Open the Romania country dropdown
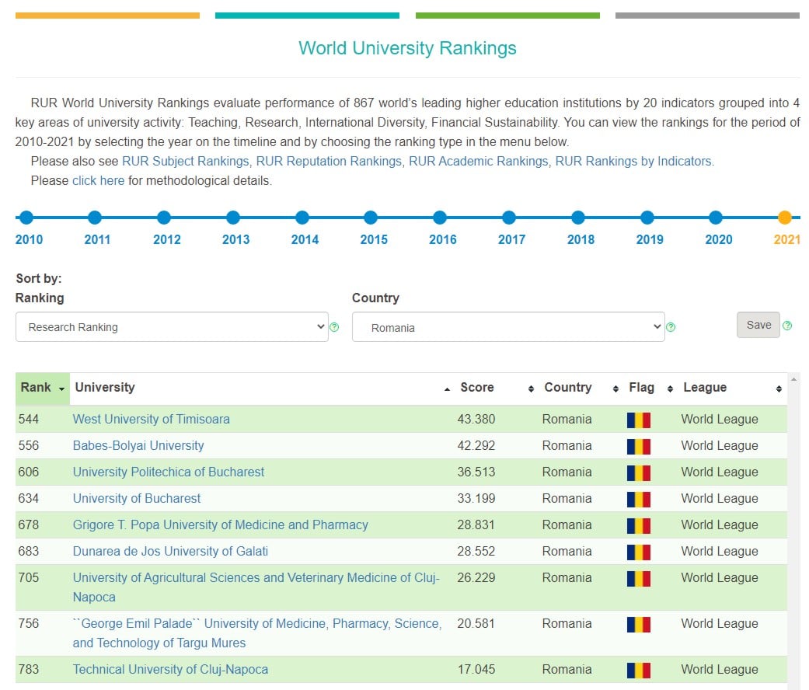Viewport: 809px width, 690px height. [x=508, y=327]
